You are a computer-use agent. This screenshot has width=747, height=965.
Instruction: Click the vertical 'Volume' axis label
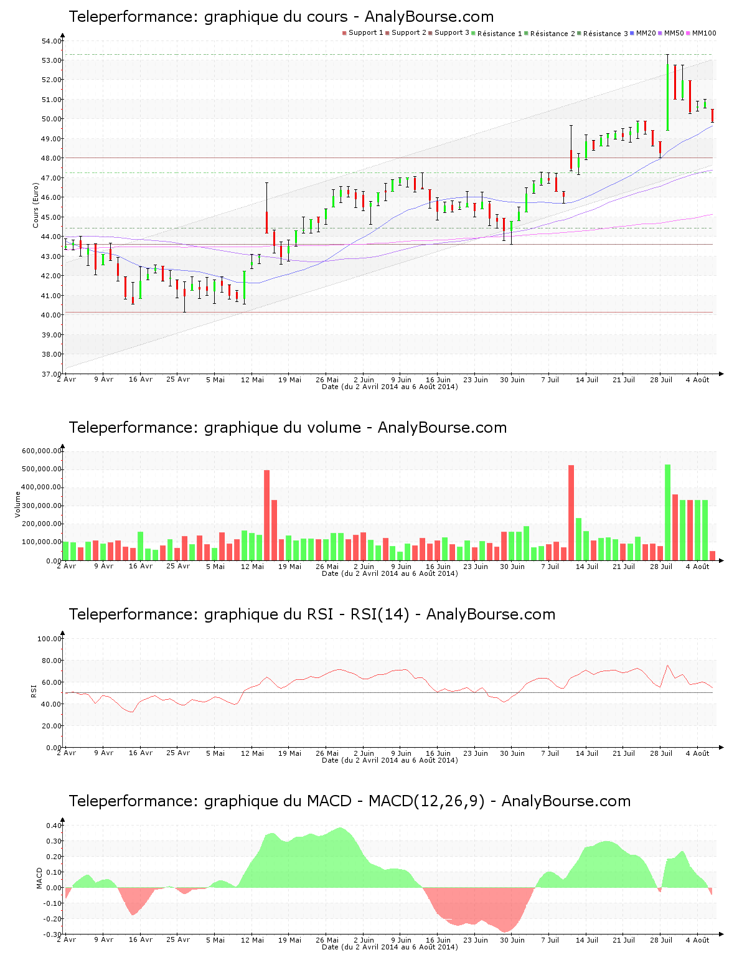click(x=17, y=504)
